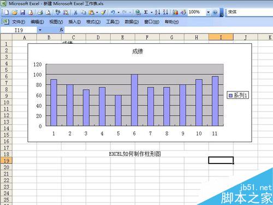Click the Name Box showing I19
This screenshot has width=273, height=205.
pyautogui.click(x=19, y=30)
